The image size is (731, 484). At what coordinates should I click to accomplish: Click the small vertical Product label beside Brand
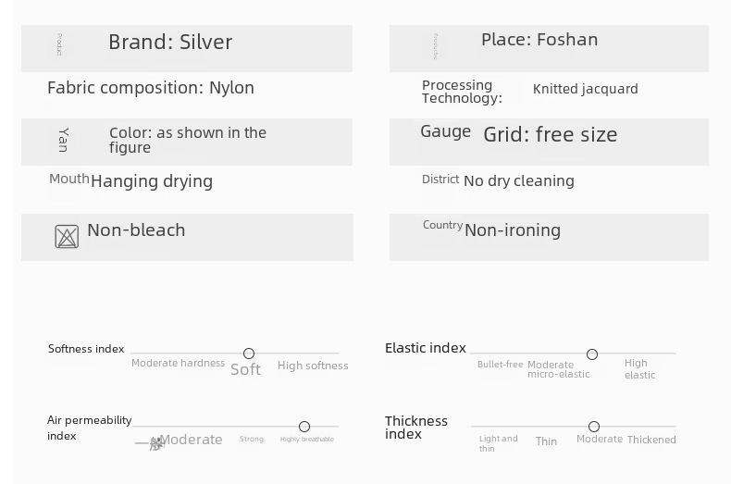59,44
